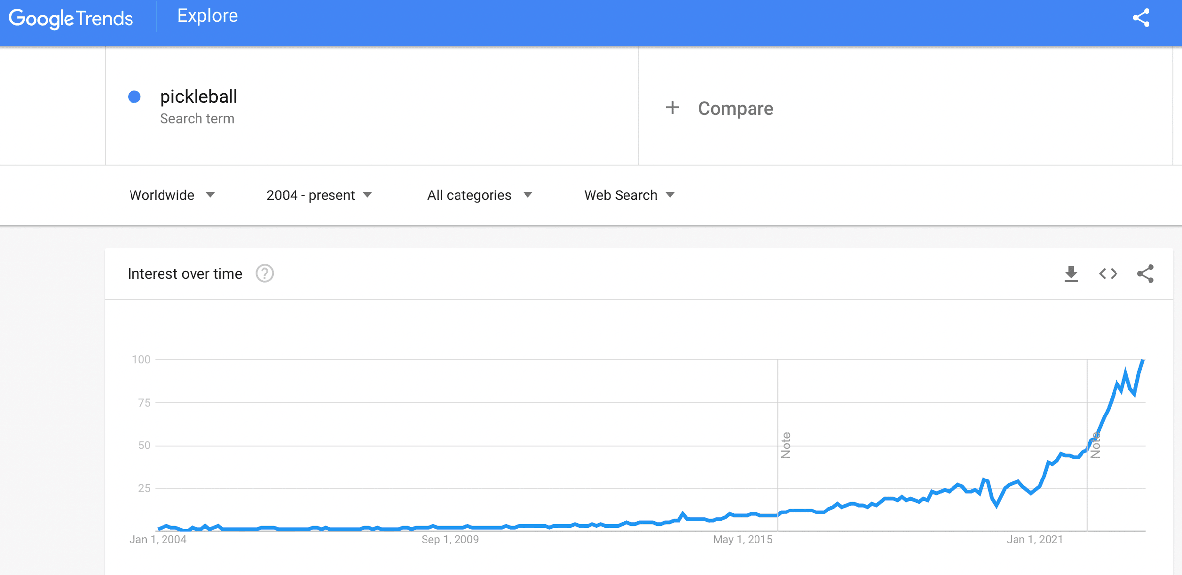1182x575 pixels.
Task: Click the Note marker near May 2015
Action: [786, 445]
